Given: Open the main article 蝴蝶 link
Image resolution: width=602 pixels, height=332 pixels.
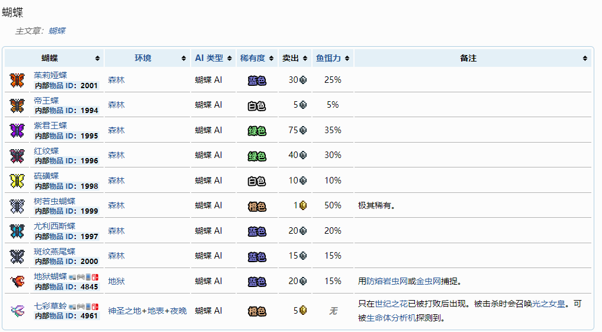Looking at the screenshot, I should point(57,31).
